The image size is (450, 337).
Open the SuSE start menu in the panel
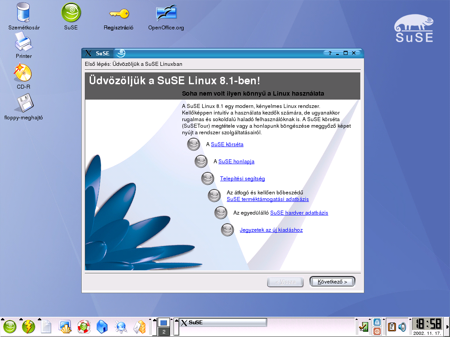coord(10,326)
